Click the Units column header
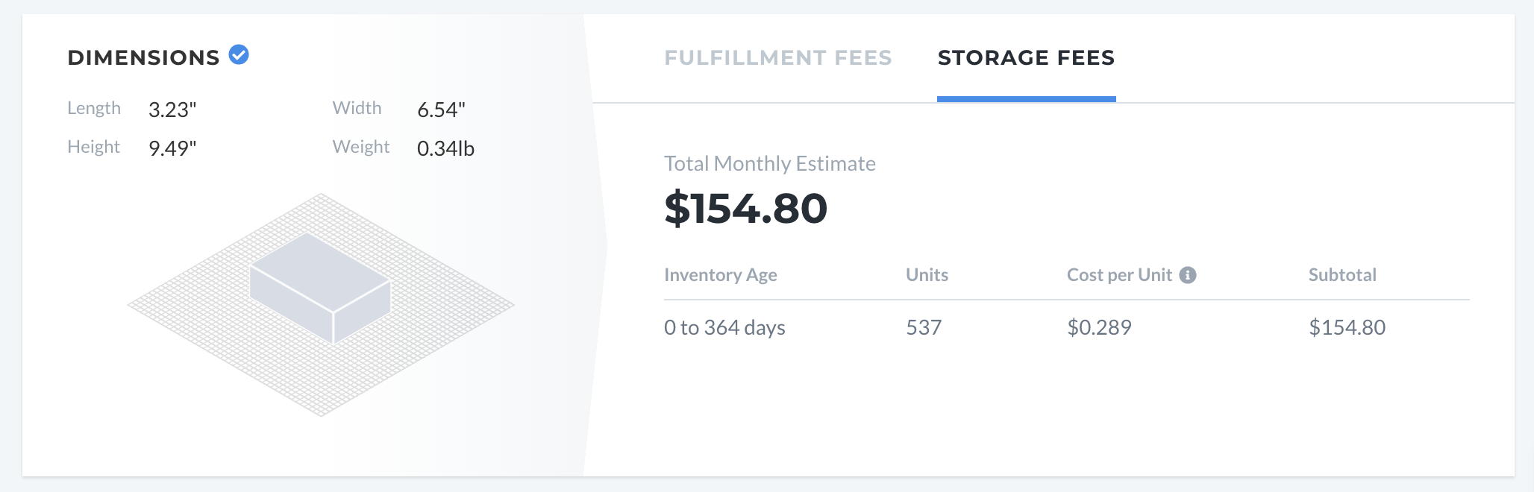The height and width of the screenshot is (492, 1534). click(x=927, y=275)
